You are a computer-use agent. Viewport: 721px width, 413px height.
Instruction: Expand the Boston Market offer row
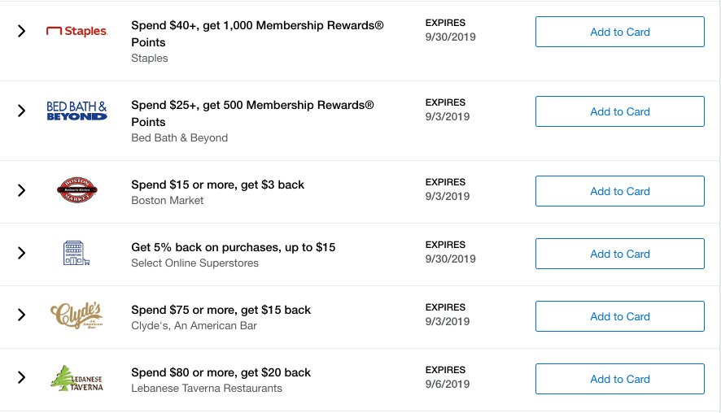[x=22, y=190]
